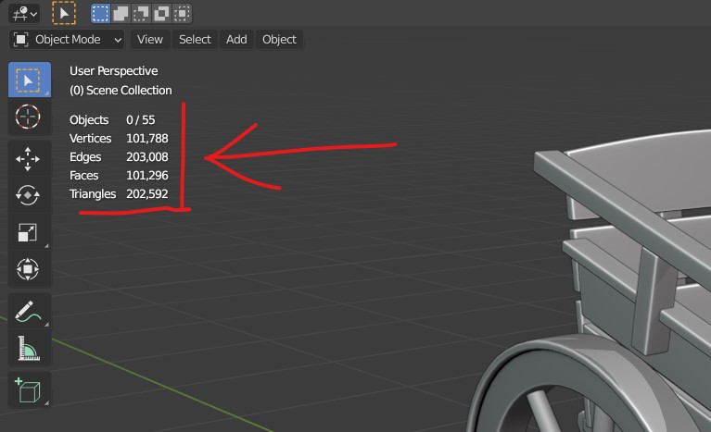The image size is (711, 432).
Task: Activate the Annotate tool
Action: click(30, 312)
